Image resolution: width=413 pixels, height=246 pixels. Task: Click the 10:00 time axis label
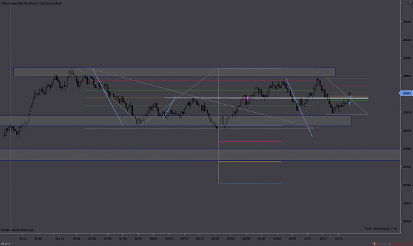(x=246, y=239)
